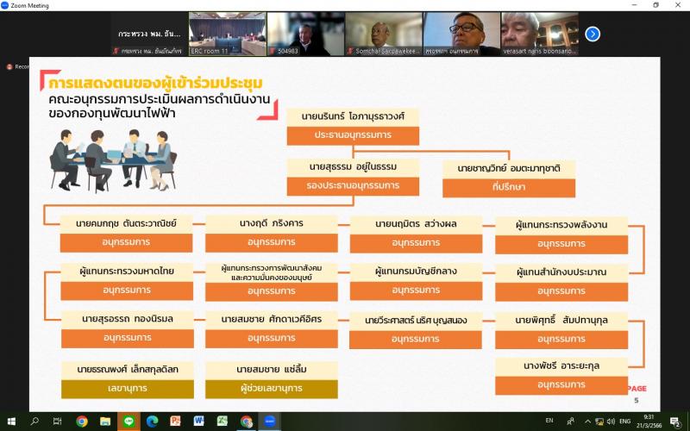Open ENG input language selector
Image resolution: width=690 pixels, height=431 pixels.
coord(624,422)
